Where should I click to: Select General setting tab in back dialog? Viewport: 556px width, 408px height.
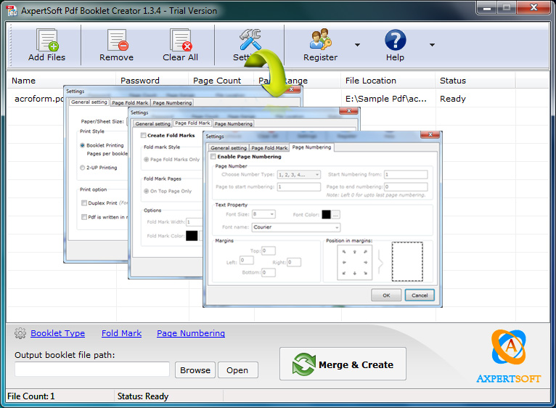[x=89, y=102]
